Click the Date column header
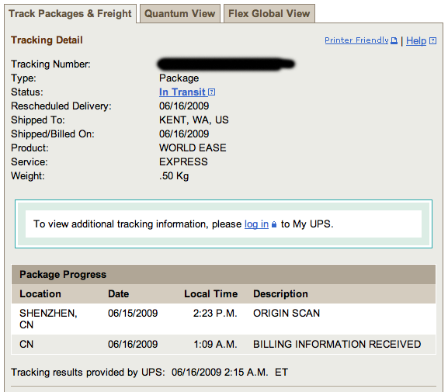This screenshot has height=392, width=448. (x=118, y=293)
